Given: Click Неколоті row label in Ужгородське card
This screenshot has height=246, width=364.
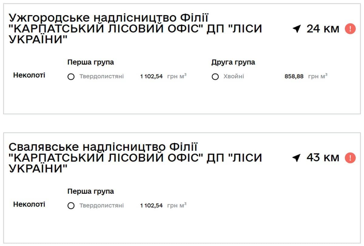Looking at the screenshot, I should pos(29,75).
